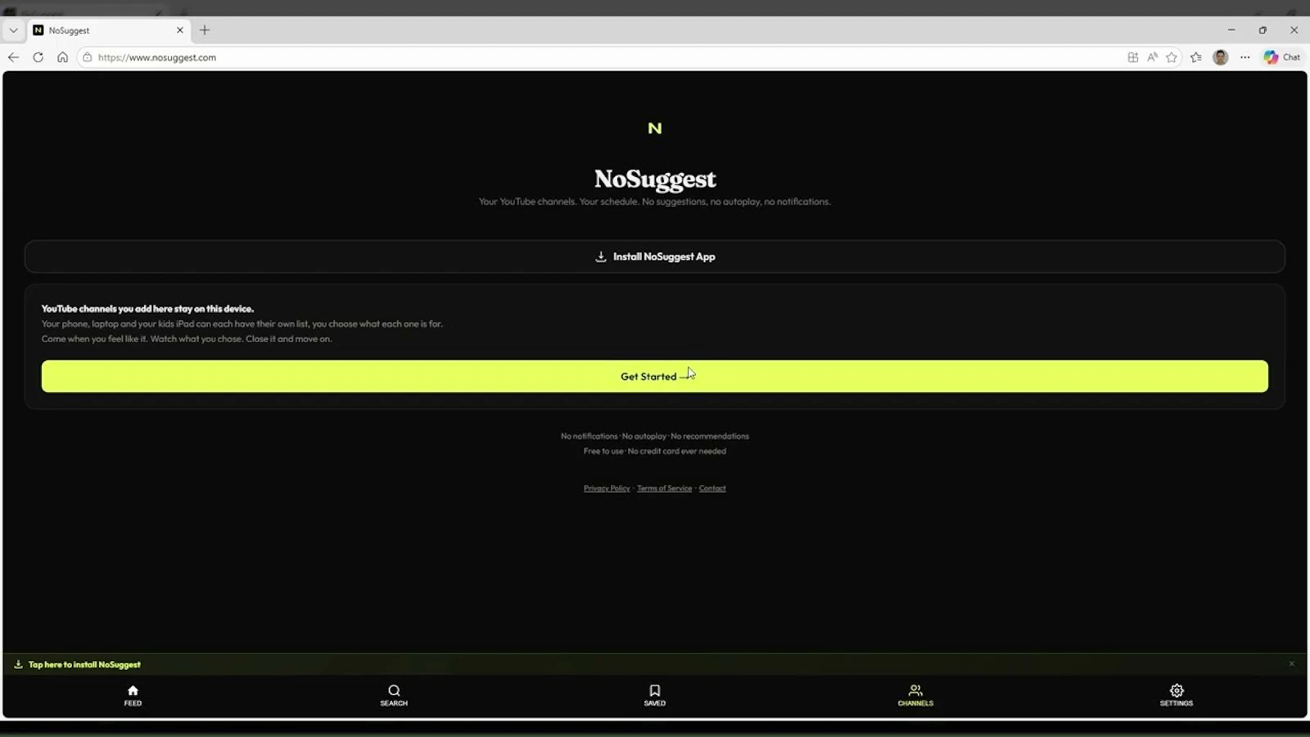Open the Channels tab in bottom navigation
The height and width of the screenshot is (737, 1310).
pyautogui.click(x=915, y=695)
